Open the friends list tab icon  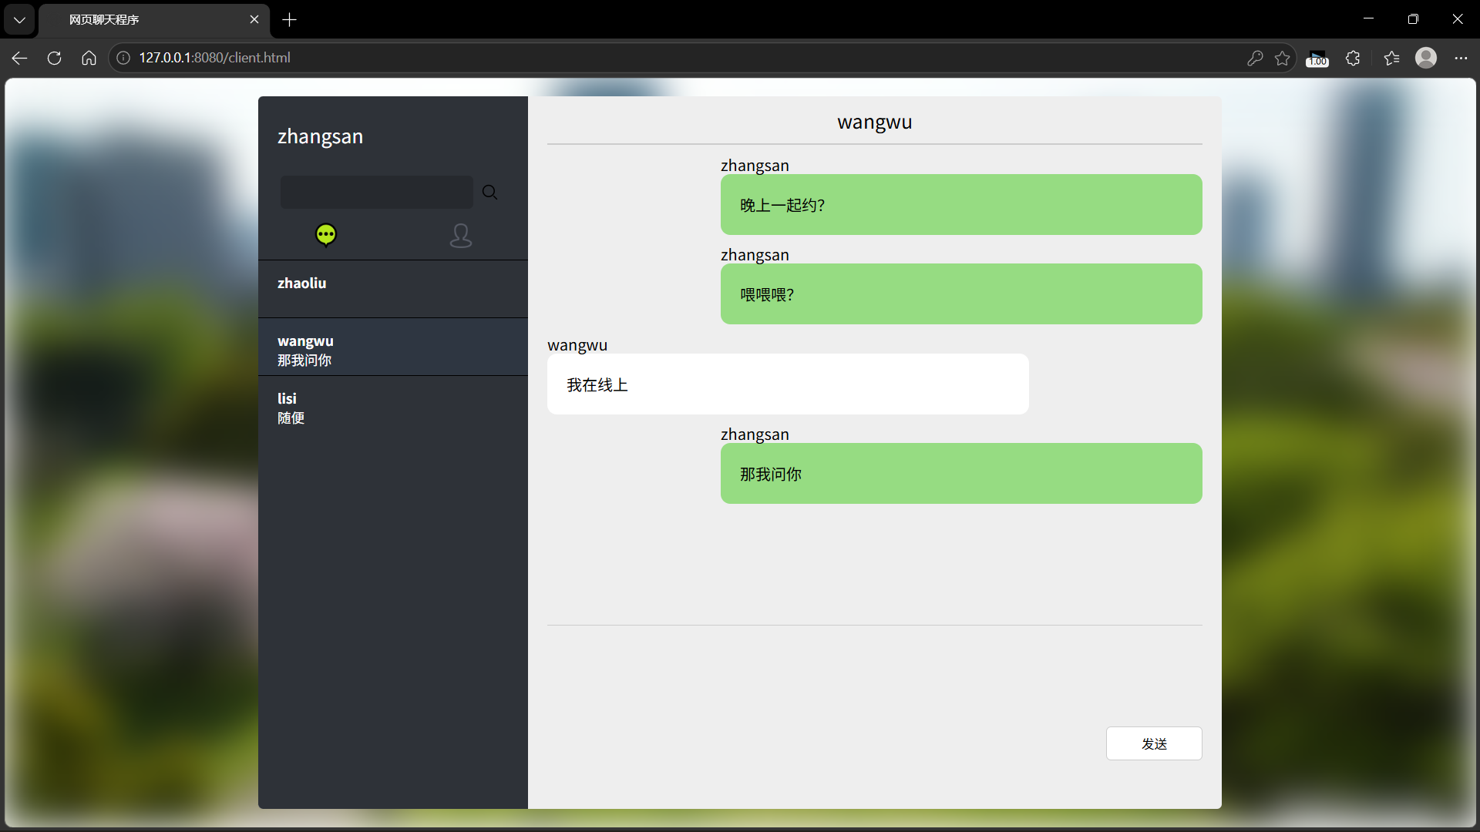click(460, 235)
